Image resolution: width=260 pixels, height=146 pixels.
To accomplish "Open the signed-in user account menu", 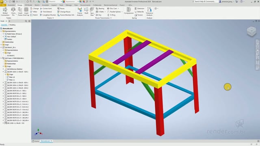I will [226, 2].
